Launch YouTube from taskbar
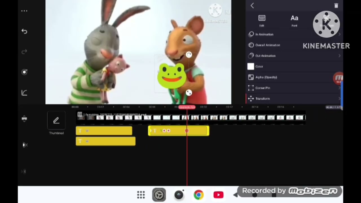This screenshot has width=361, height=203. (x=218, y=195)
